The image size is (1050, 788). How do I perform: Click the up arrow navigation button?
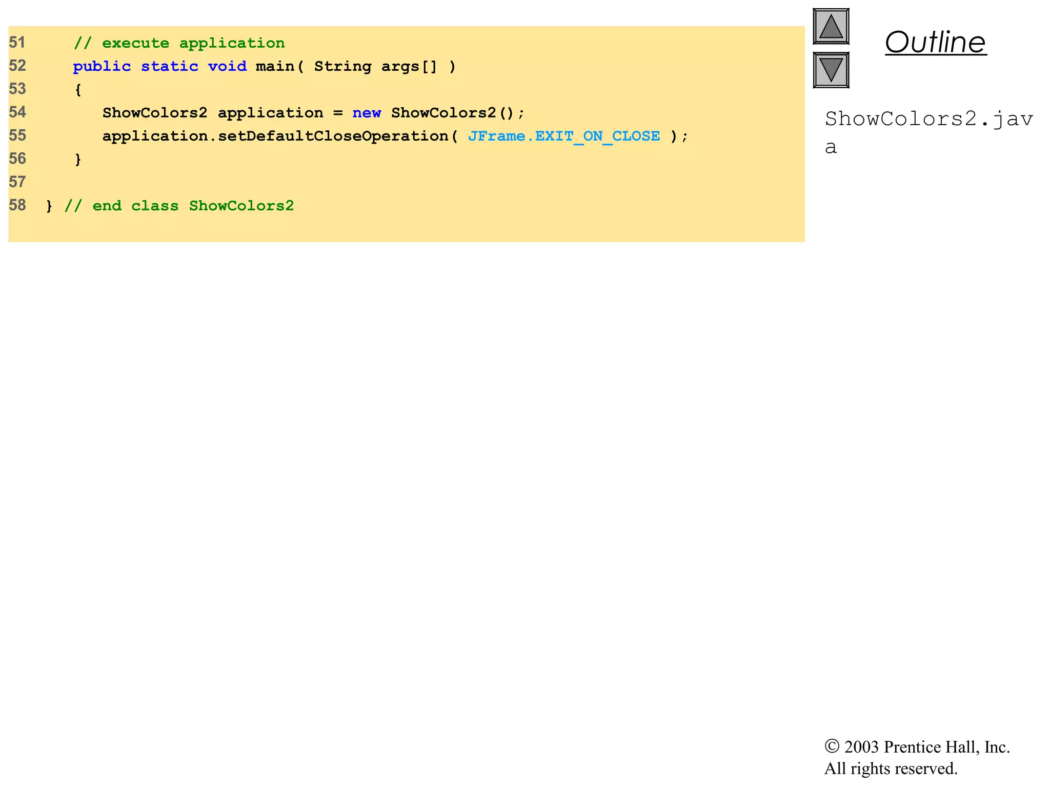(x=831, y=27)
